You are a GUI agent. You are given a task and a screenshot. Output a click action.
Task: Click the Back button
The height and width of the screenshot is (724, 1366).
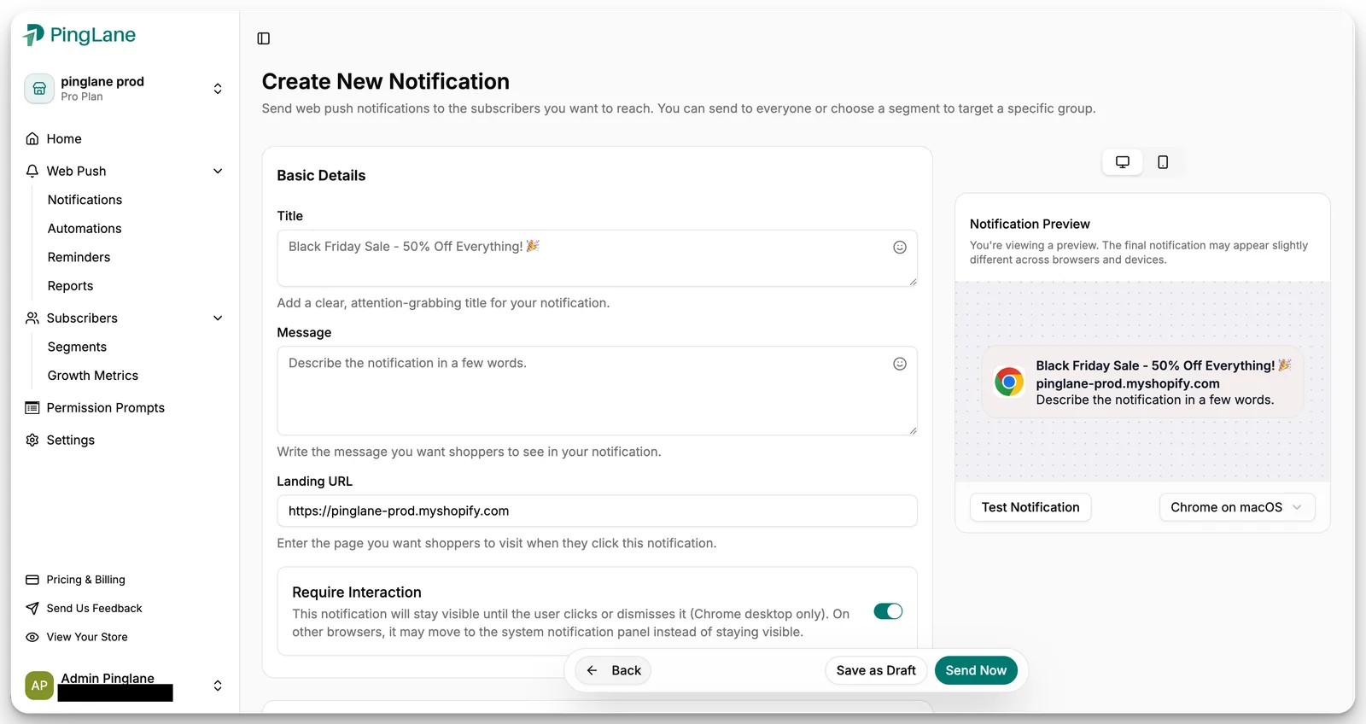coord(613,670)
